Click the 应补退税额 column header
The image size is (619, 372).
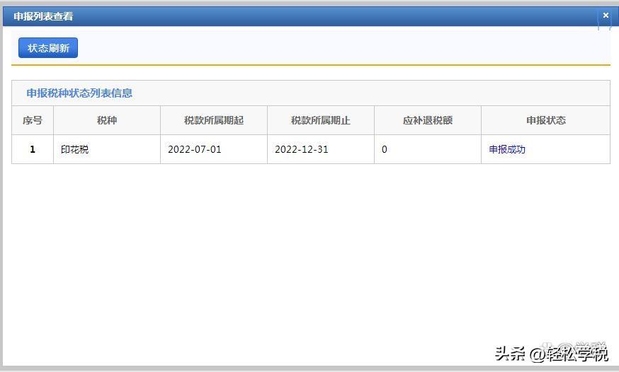tap(428, 120)
